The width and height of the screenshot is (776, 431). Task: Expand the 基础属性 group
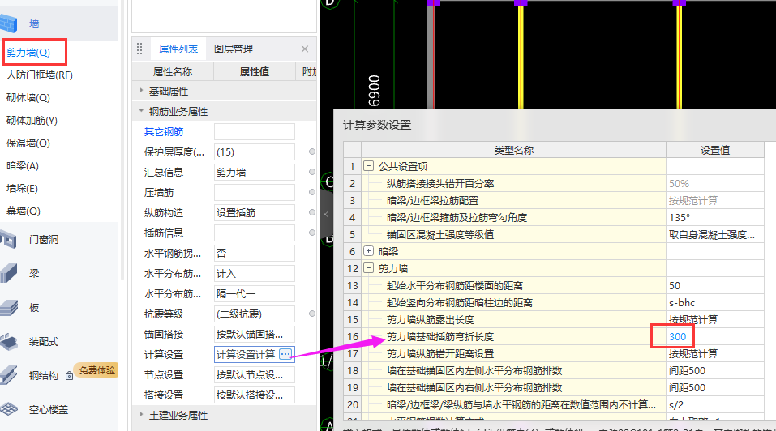[x=142, y=91]
